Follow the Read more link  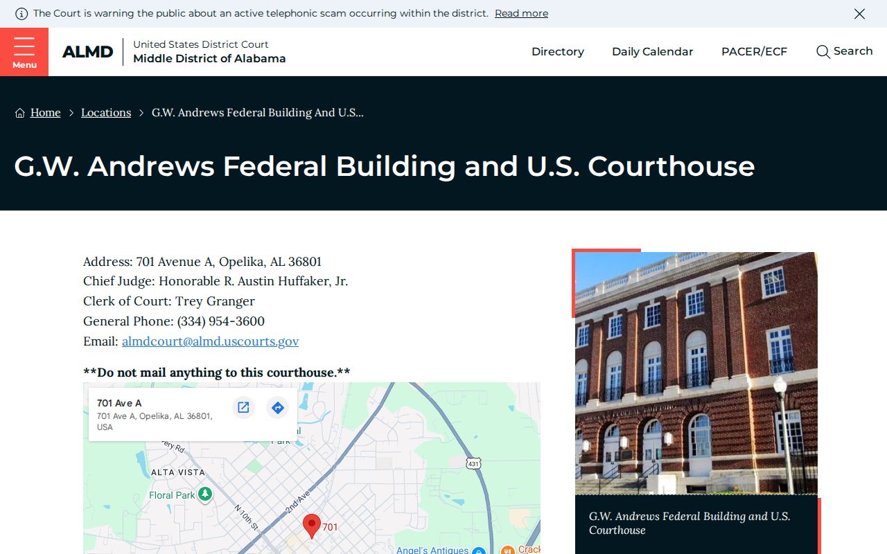[x=521, y=14]
